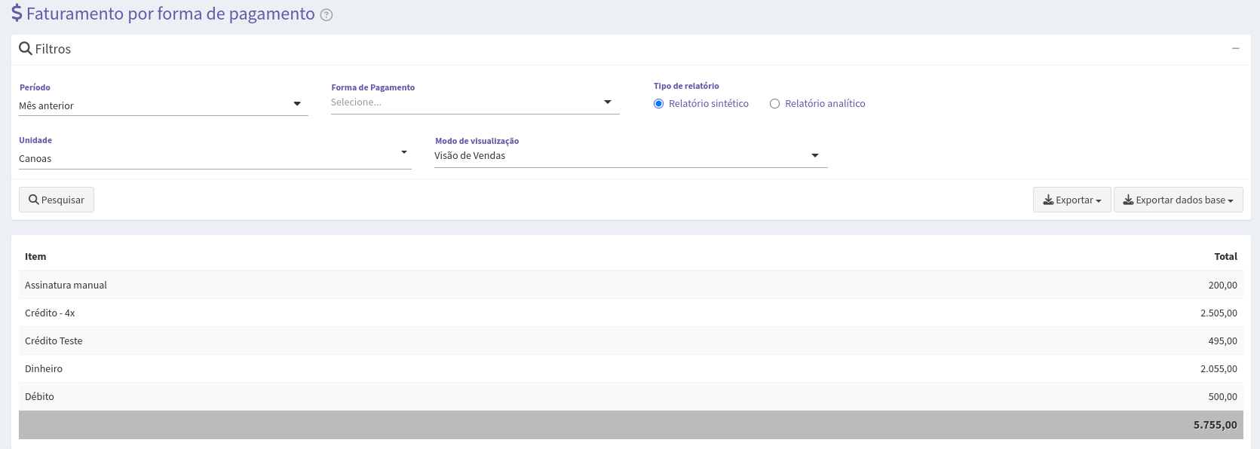The image size is (1260, 449).
Task: Open the Unidade dropdown showing Canoas
Action: coord(215,158)
